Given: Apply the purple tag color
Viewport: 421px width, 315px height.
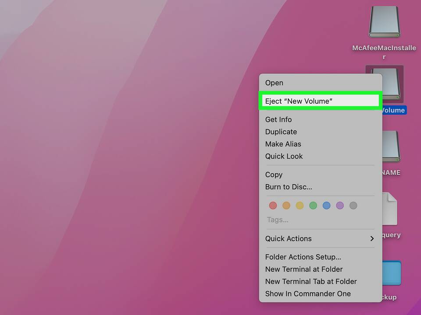Looking at the screenshot, I should click(x=340, y=205).
